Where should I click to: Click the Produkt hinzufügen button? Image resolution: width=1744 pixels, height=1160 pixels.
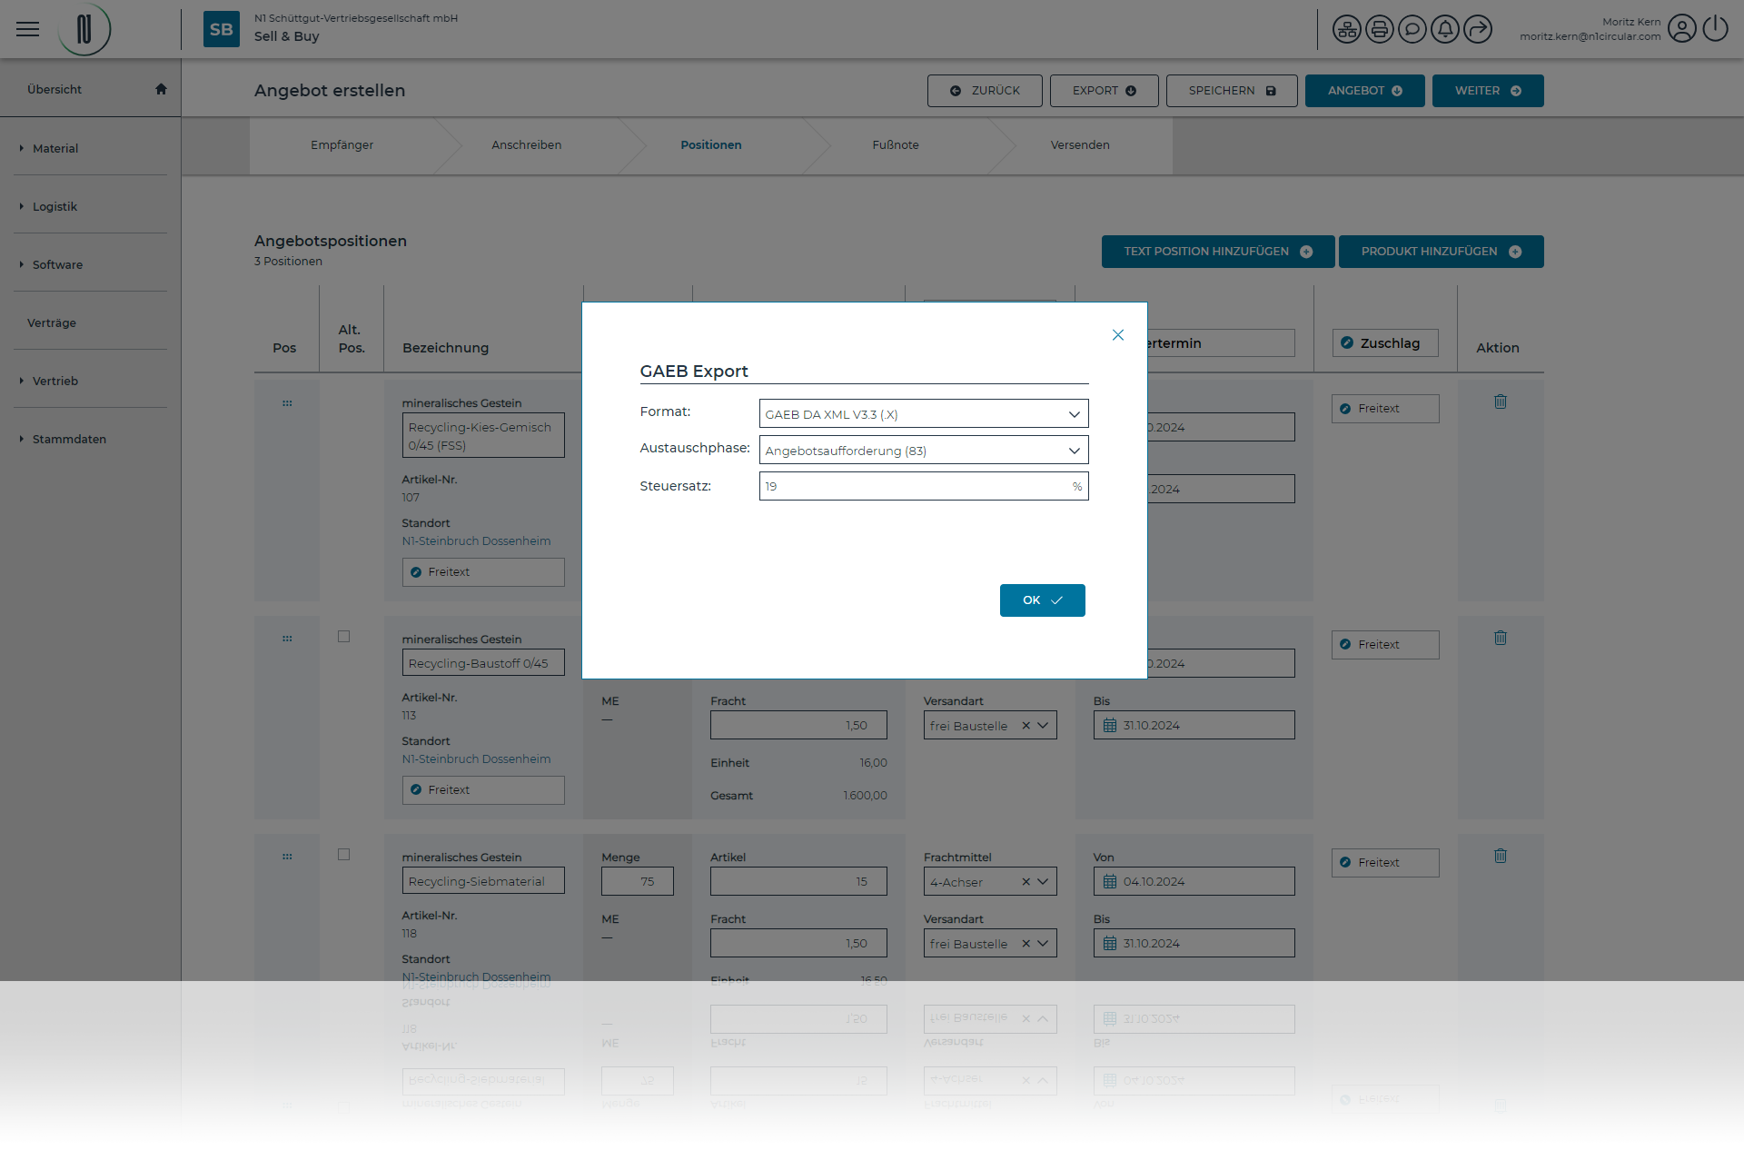coord(1440,252)
